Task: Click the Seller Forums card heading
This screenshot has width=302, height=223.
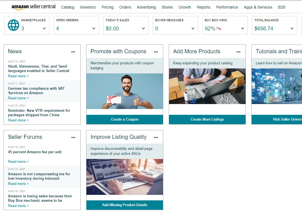Action: pos(25,137)
